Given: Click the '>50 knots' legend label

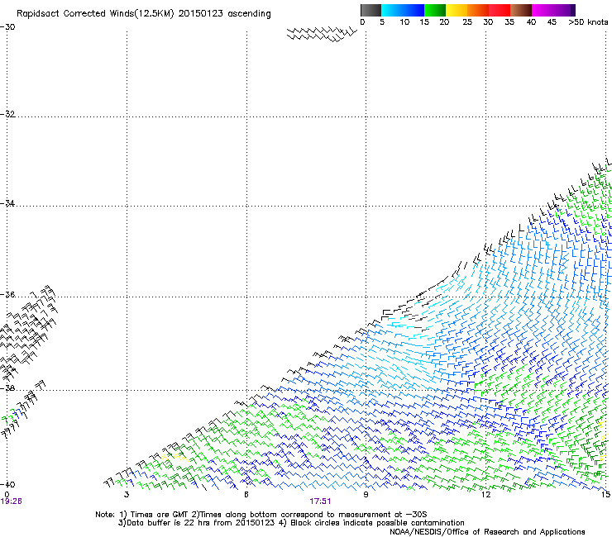Looking at the screenshot, I should tap(588, 22).
